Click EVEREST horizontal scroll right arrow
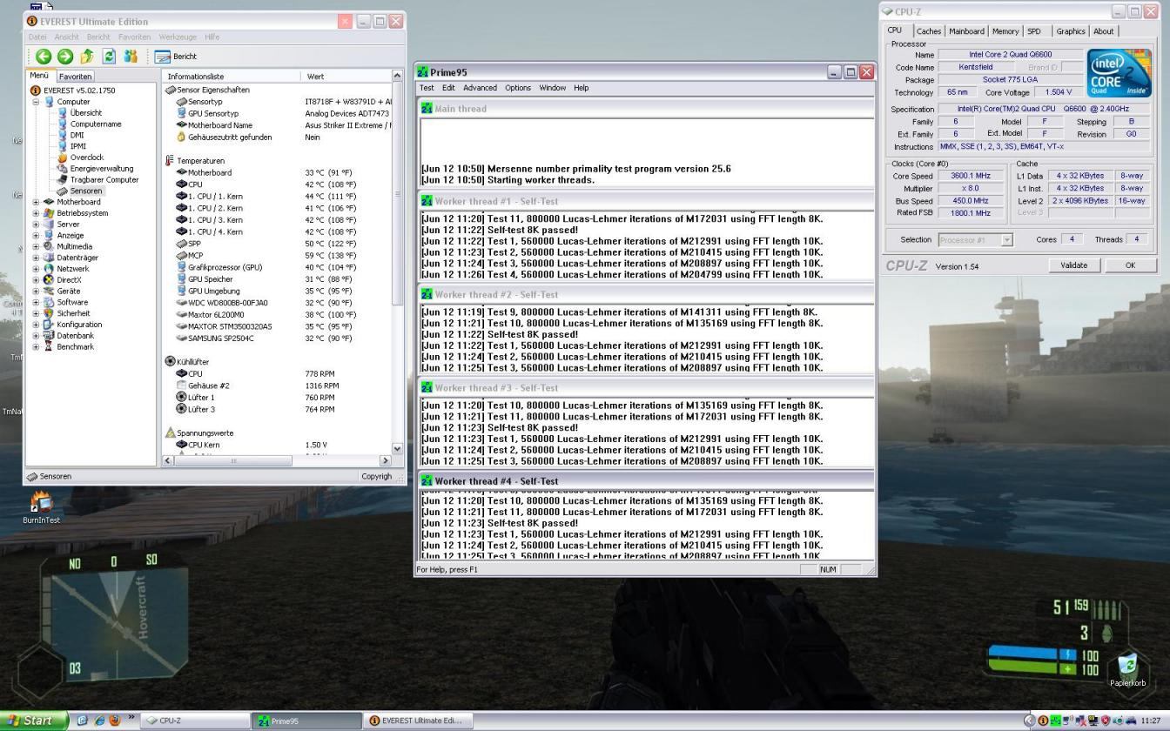 [x=386, y=460]
